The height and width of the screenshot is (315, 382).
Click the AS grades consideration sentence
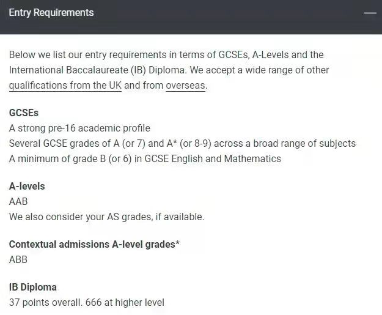point(106,217)
